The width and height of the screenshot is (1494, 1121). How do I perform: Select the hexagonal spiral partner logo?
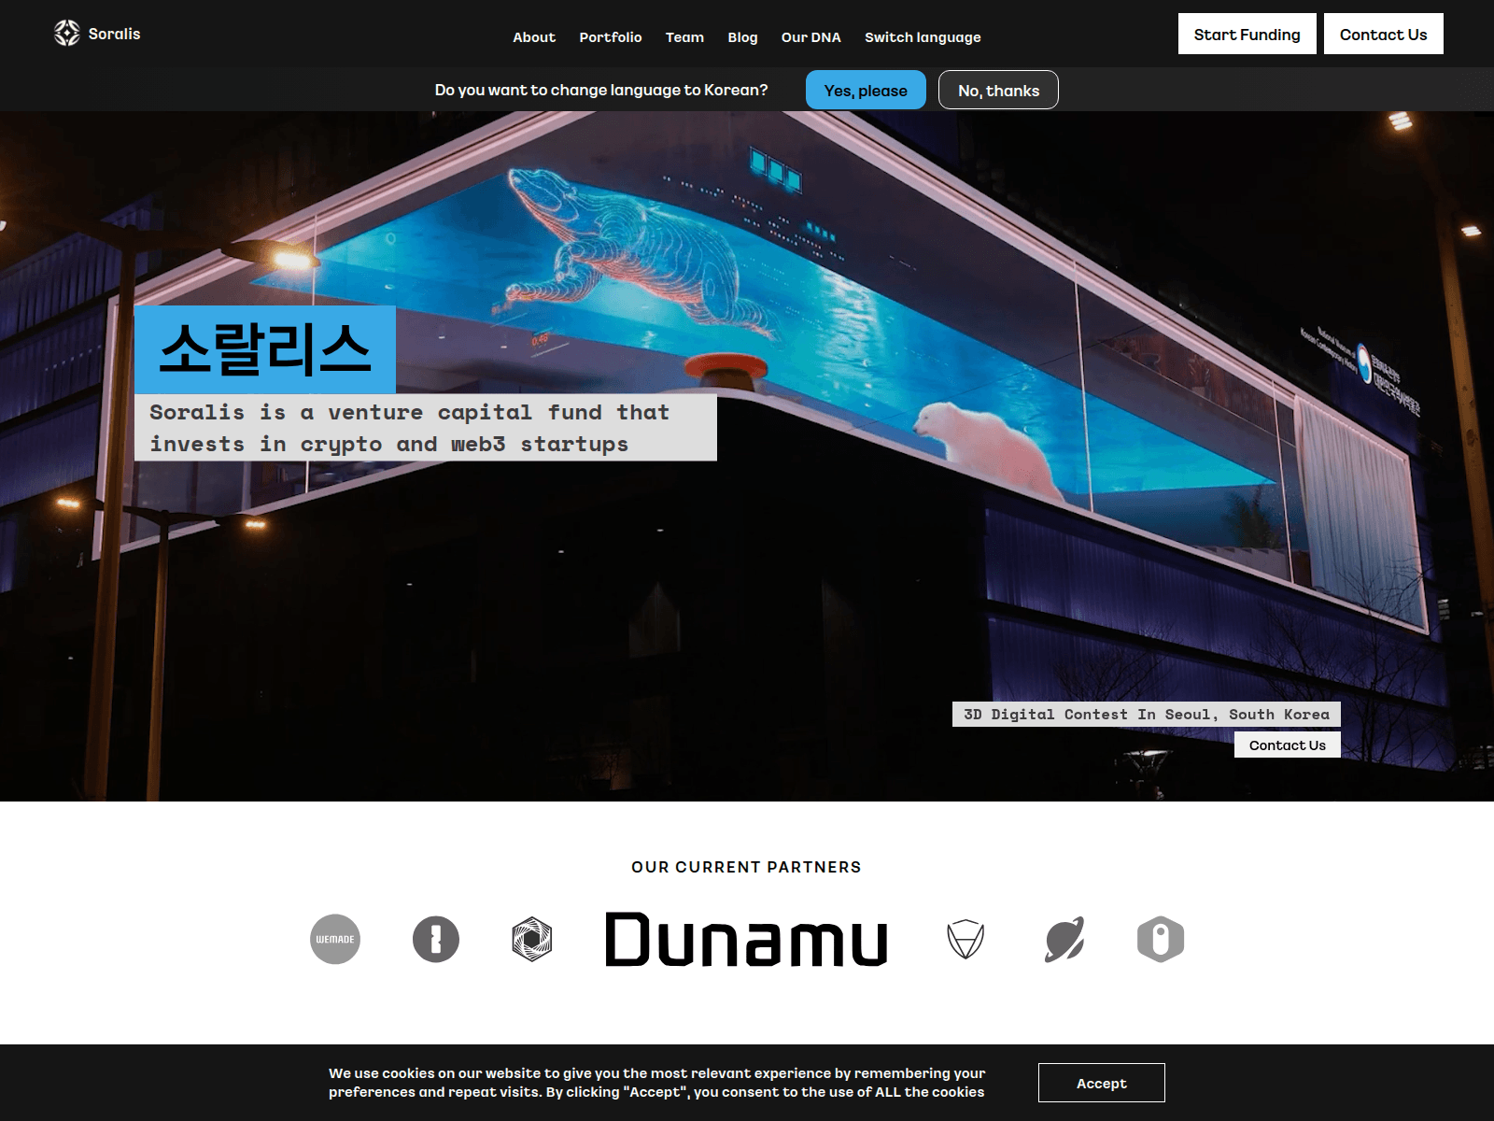click(532, 939)
